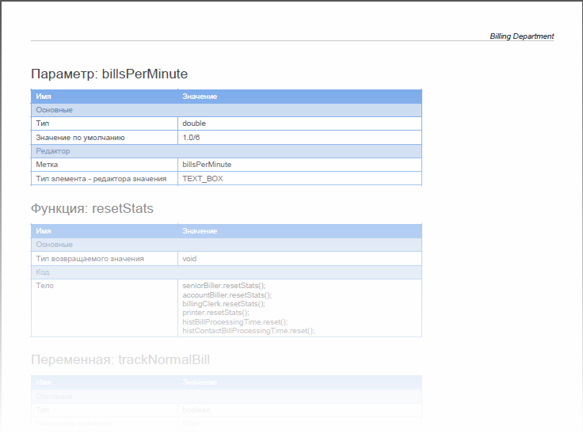Viewport: 583px width, 433px height.
Task: Click the line histContactBillProcessingTime.reset();
Action: point(249,331)
